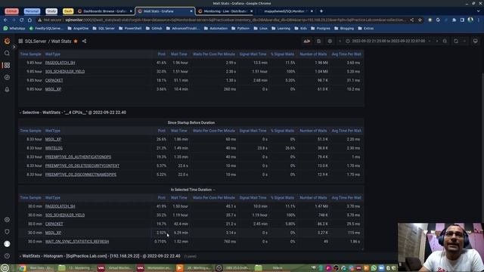484x272 pixels.
Task: Open the GitHub bookmarks folder
Action: (x=154, y=28)
